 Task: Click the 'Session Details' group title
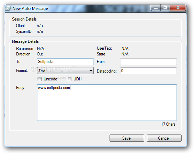[24, 19]
